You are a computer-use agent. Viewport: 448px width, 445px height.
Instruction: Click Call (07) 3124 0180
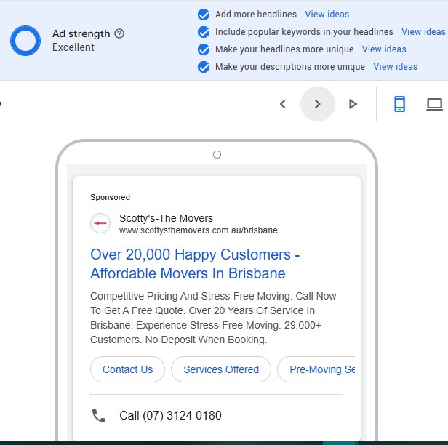(x=170, y=416)
